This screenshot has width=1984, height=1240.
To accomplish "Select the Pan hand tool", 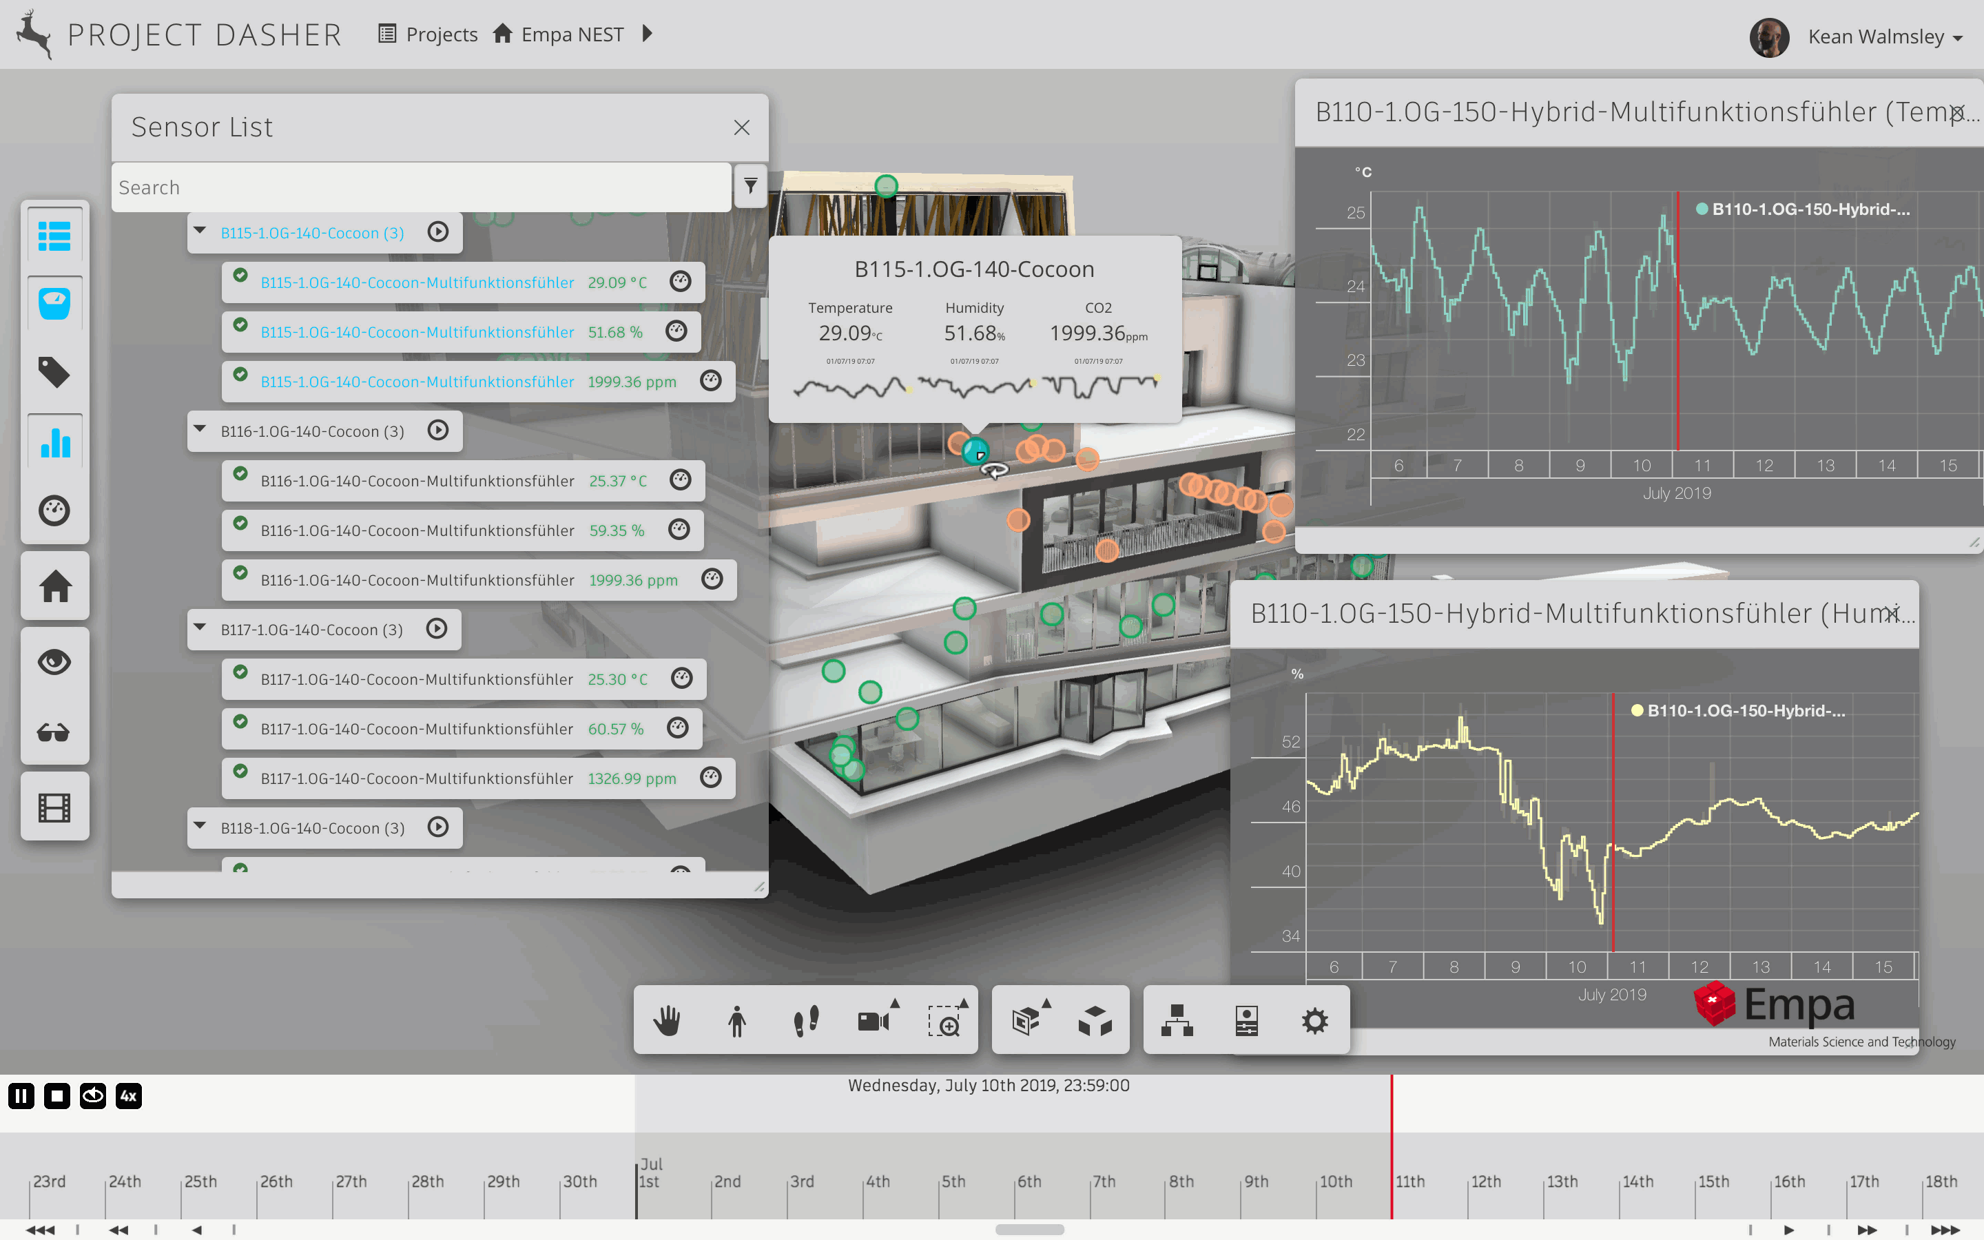I will pyautogui.click(x=667, y=1021).
